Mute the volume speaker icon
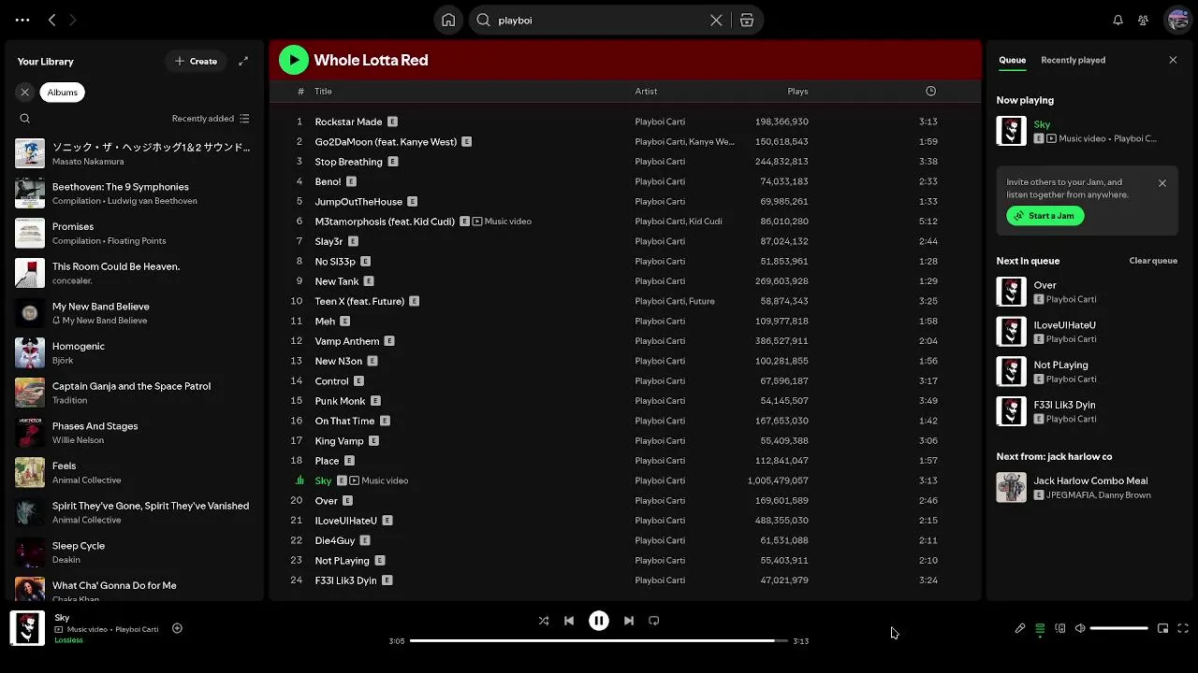The height and width of the screenshot is (673, 1198). [x=1080, y=628]
